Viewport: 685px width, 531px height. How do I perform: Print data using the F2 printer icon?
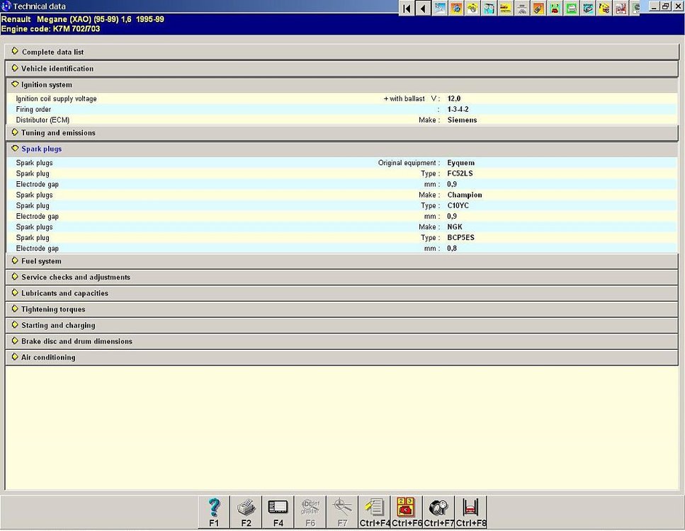(246, 512)
